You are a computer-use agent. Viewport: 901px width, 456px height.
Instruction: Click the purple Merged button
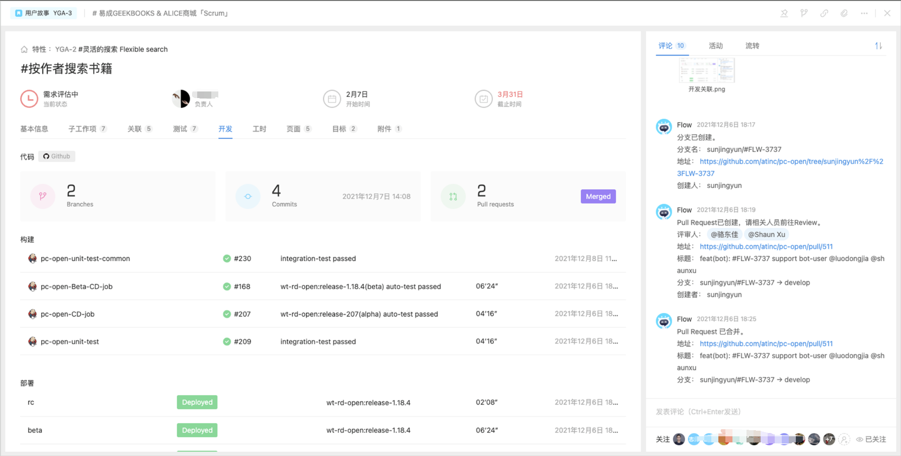598,197
